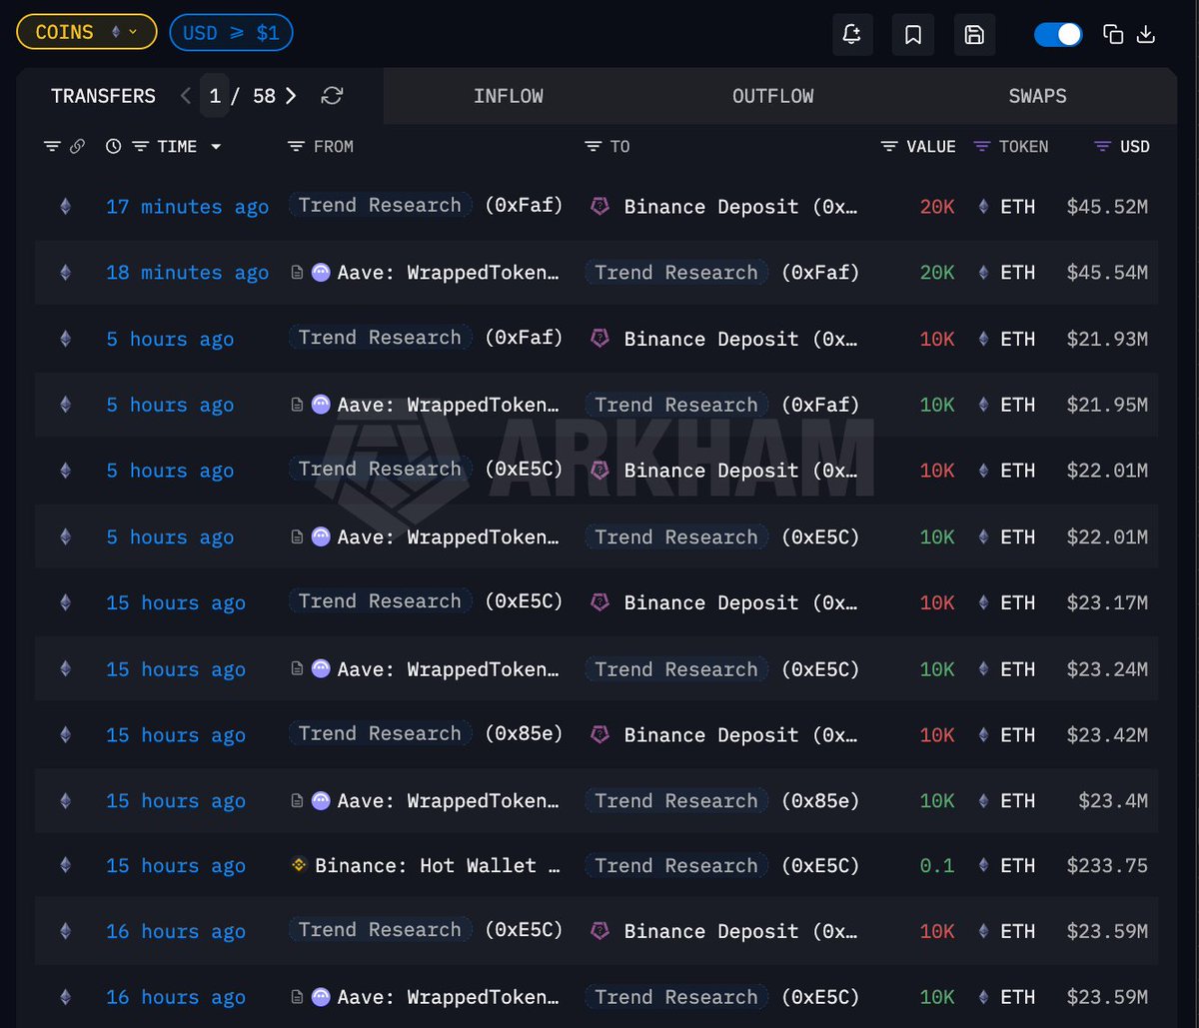Click the $23.4M USD value
Image resolution: width=1199 pixels, height=1028 pixels.
pyautogui.click(x=1113, y=801)
